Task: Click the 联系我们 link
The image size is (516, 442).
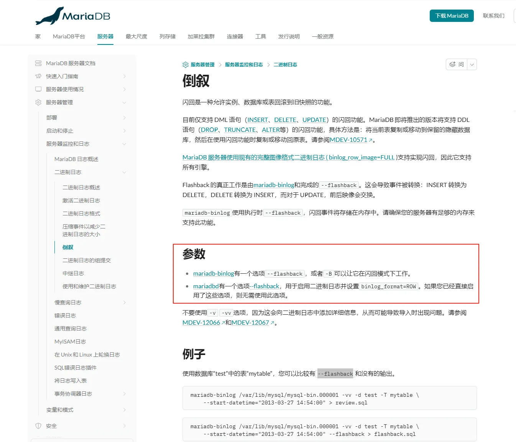Action: coord(494,16)
